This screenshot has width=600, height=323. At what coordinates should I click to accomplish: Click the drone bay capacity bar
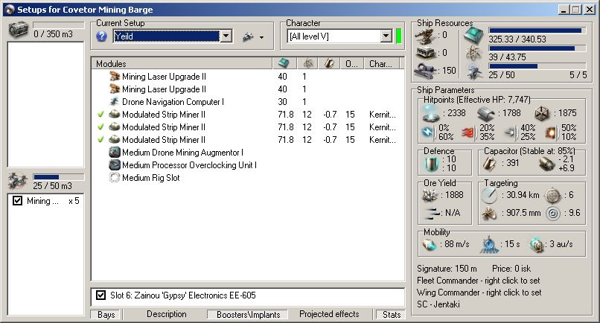click(58, 177)
